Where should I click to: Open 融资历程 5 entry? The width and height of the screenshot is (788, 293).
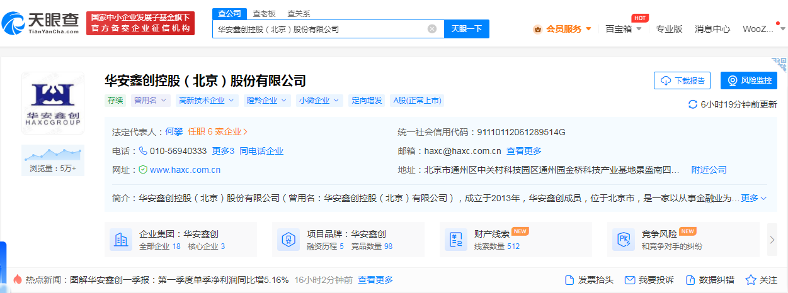(325, 246)
